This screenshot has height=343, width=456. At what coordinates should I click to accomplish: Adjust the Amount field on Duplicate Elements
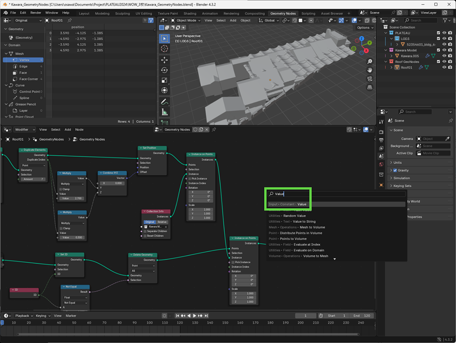click(x=32, y=179)
